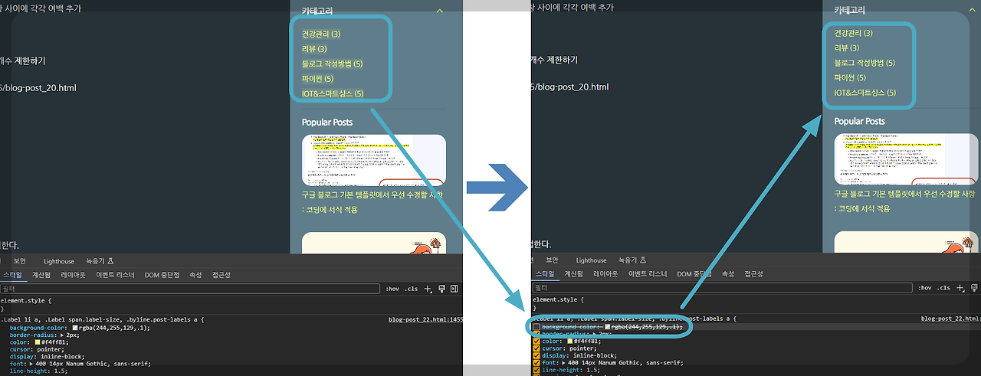Toggle the color: #f4ff81 checkbox in right screenshot

[x=536, y=342]
